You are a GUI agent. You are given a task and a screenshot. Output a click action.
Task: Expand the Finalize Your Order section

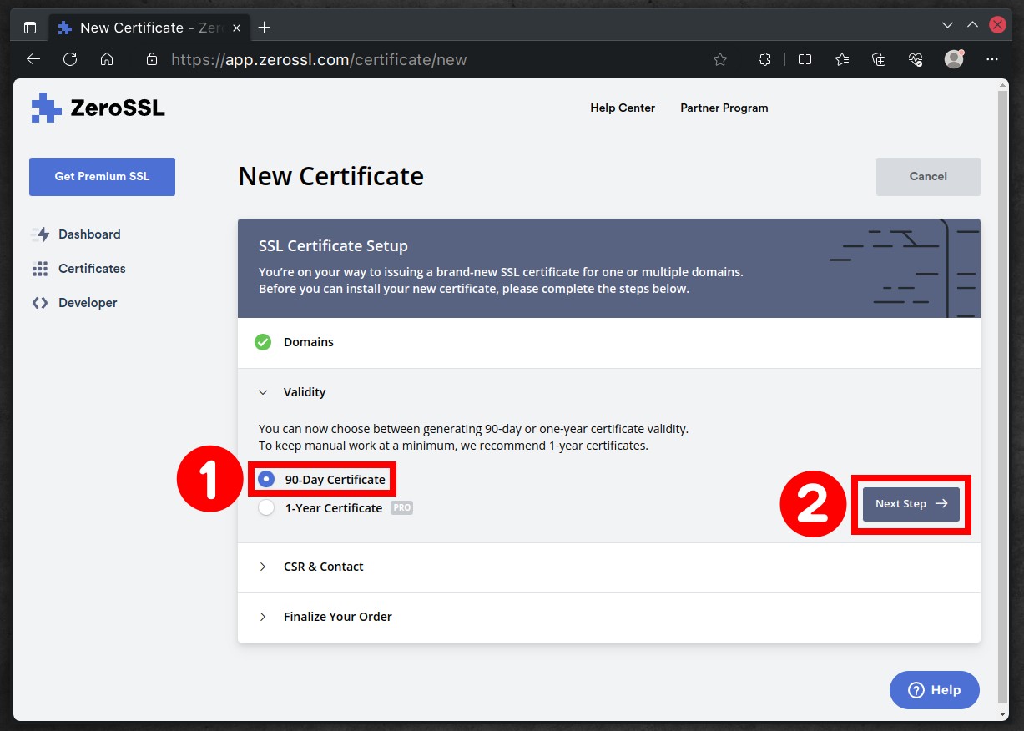pyautogui.click(x=608, y=617)
